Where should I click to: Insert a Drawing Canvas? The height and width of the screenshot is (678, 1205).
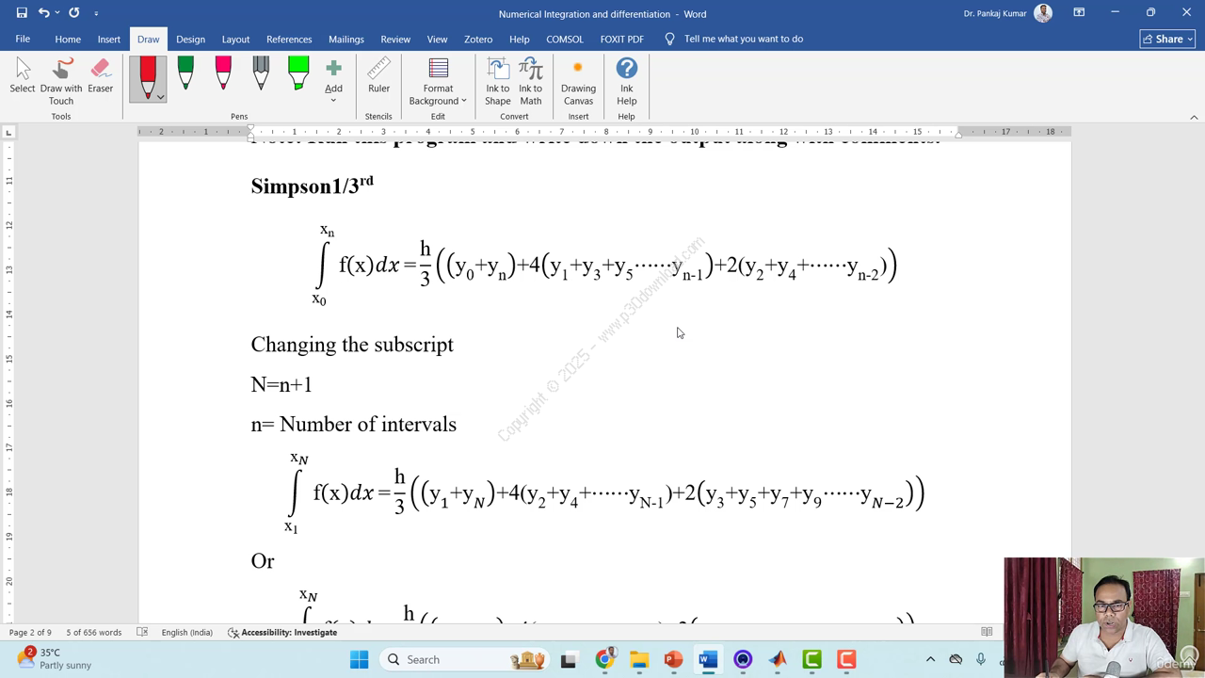pos(578,81)
